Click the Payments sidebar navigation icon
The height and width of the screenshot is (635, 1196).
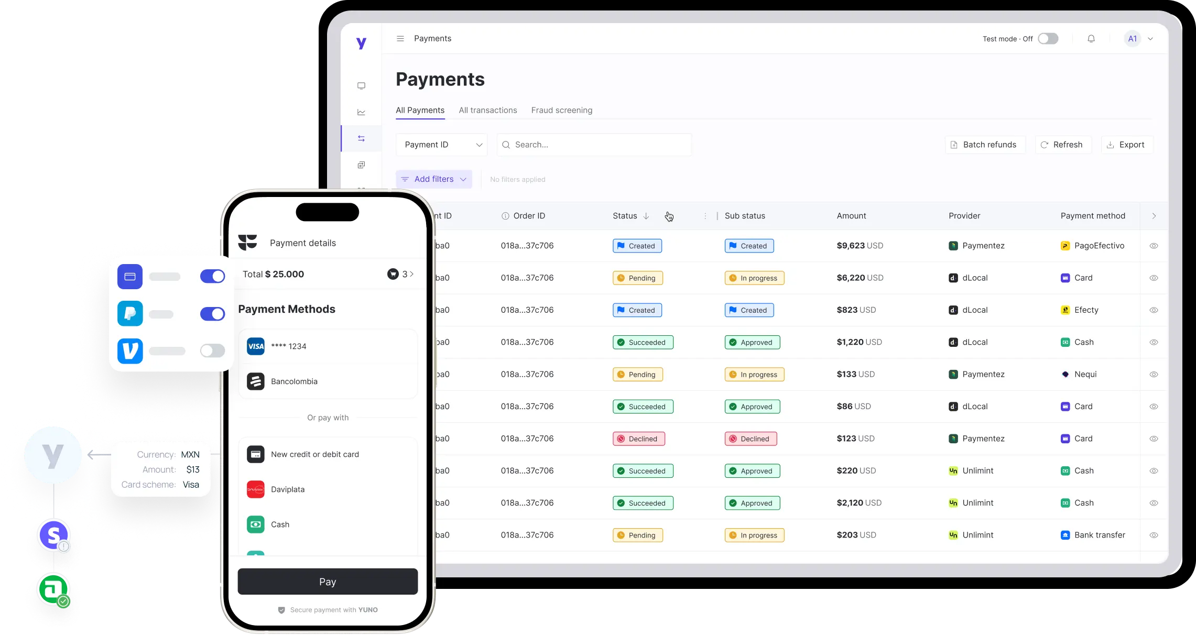(x=361, y=138)
